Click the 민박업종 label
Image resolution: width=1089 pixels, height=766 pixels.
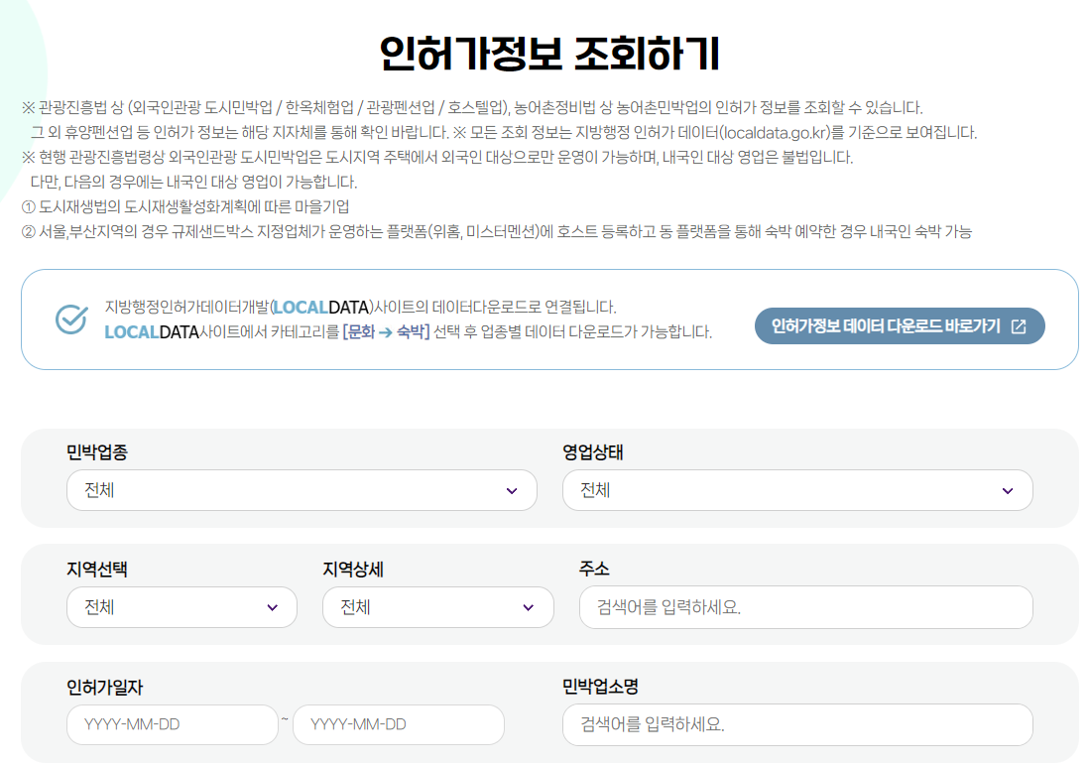click(97, 451)
